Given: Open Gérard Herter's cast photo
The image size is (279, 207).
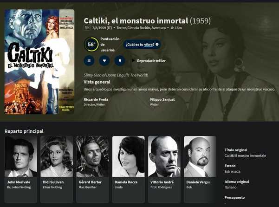Looking at the screenshot, I should click(x=92, y=156).
